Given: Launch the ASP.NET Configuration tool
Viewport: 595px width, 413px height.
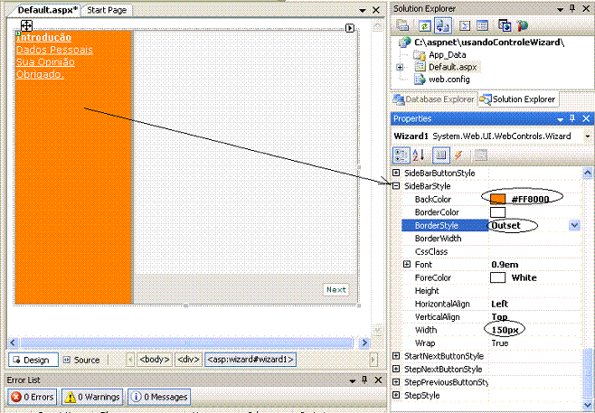Looking at the screenshot, I should 523,25.
